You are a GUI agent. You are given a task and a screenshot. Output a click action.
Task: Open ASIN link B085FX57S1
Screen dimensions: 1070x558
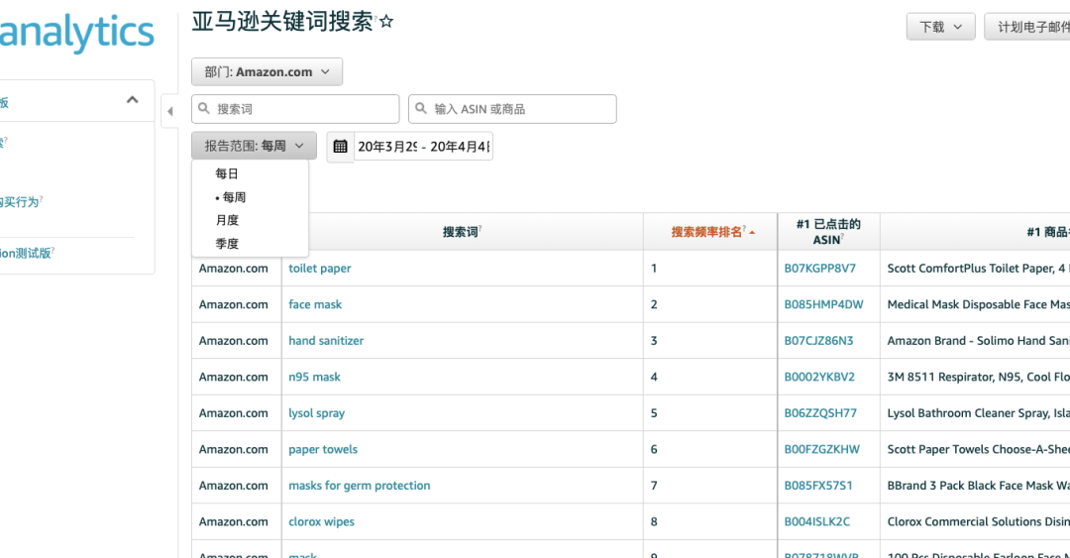(x=818, y=486)
